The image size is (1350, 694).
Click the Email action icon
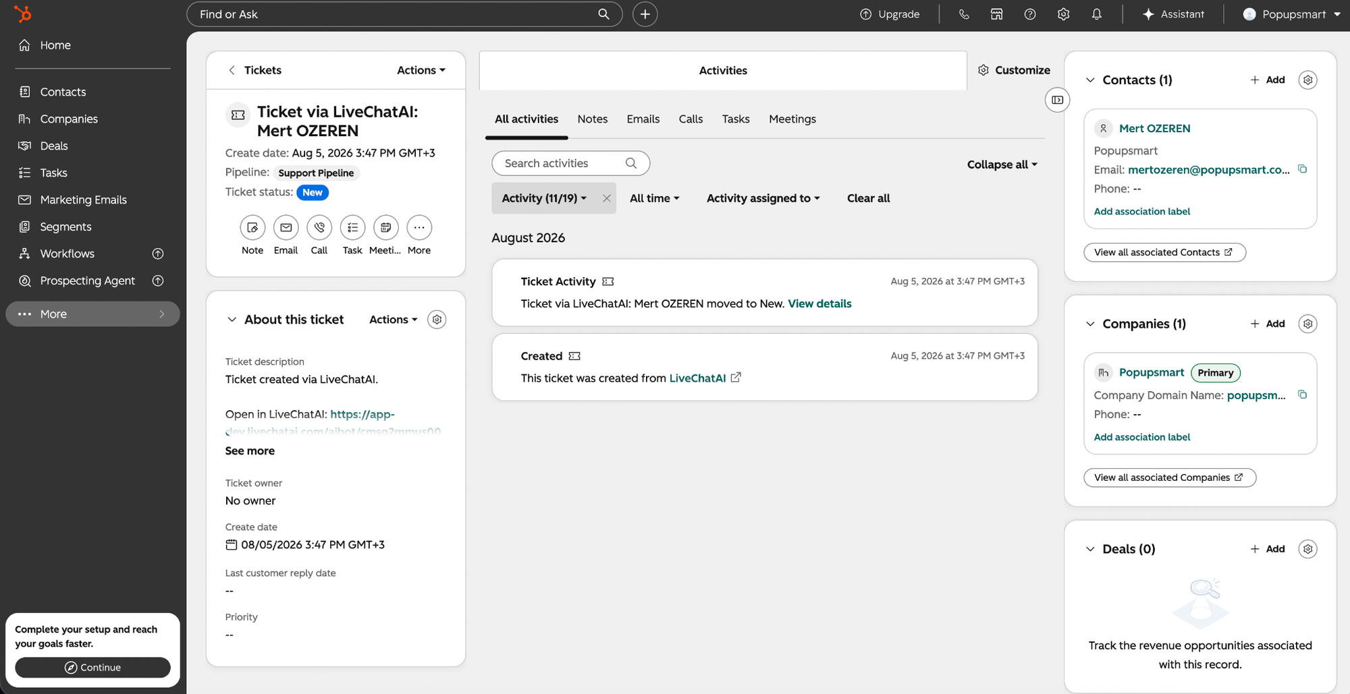click(x=286, y=228)
